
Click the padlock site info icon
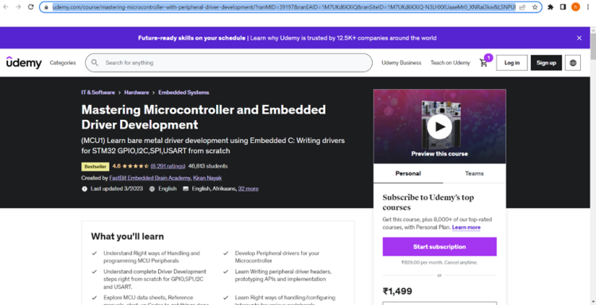[46, 7]
